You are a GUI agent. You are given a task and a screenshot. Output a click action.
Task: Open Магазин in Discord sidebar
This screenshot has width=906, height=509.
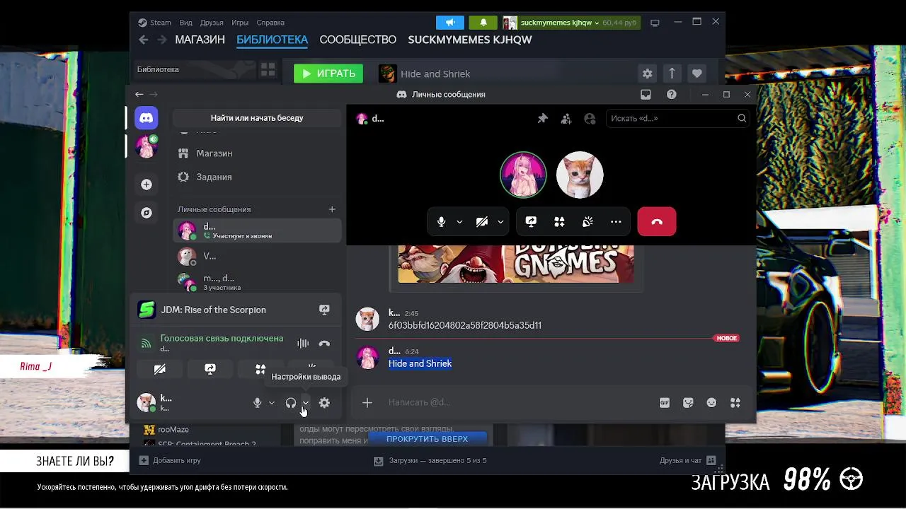pos(257,153)
